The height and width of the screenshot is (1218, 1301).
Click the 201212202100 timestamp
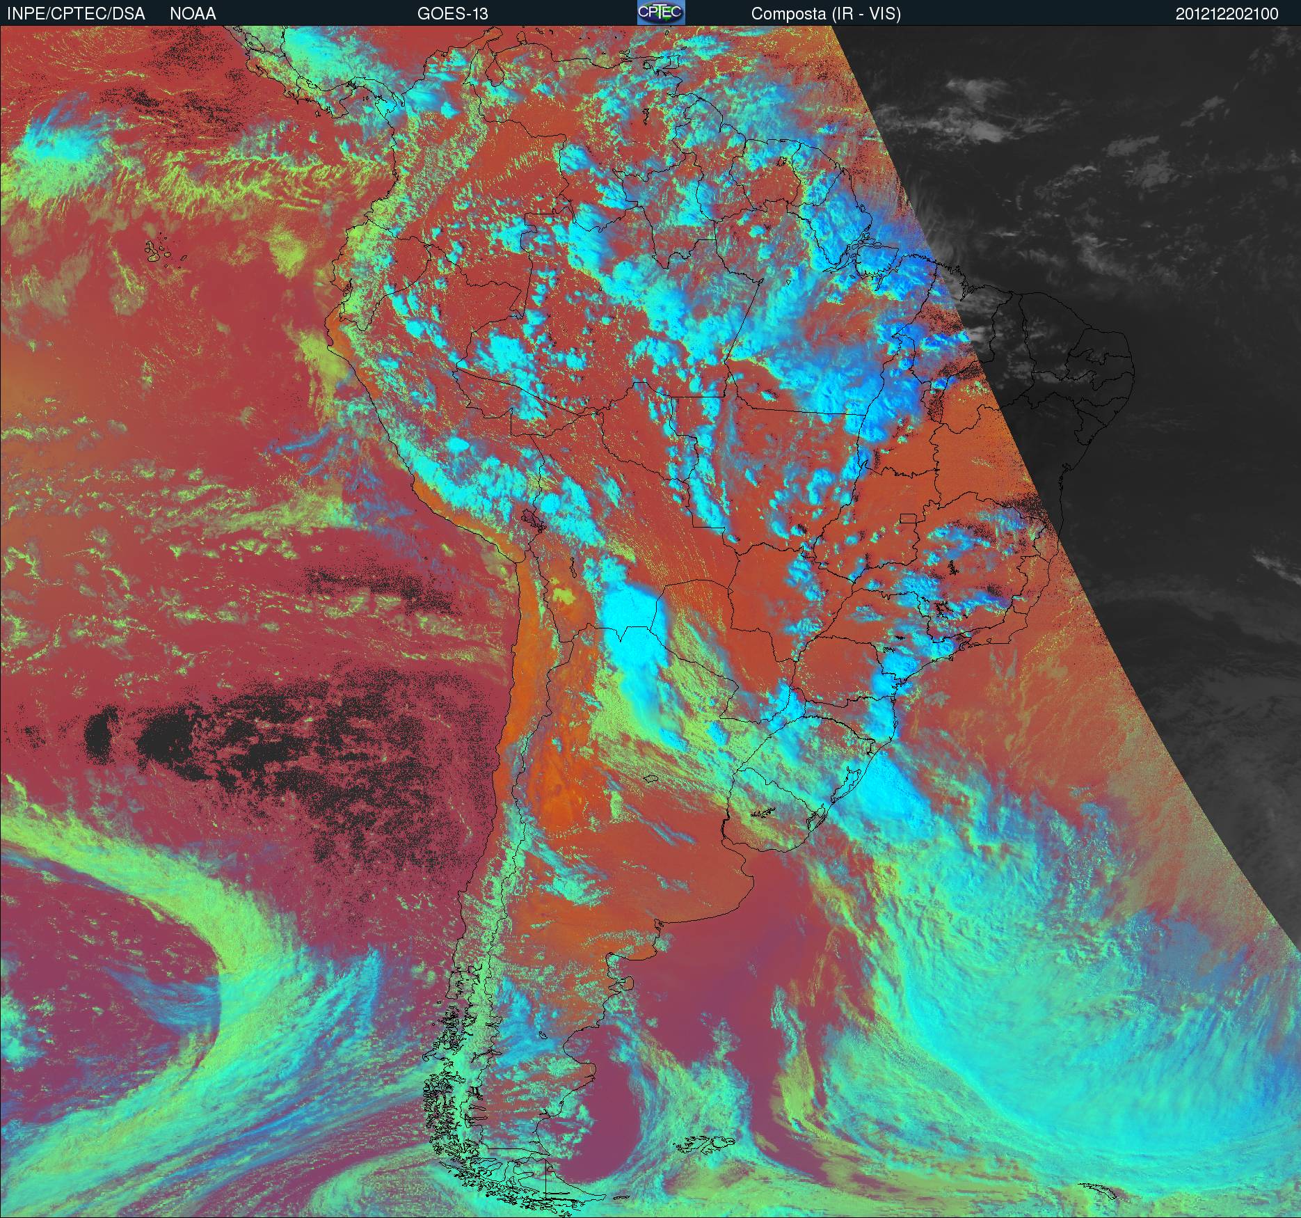click(1227, 14)
